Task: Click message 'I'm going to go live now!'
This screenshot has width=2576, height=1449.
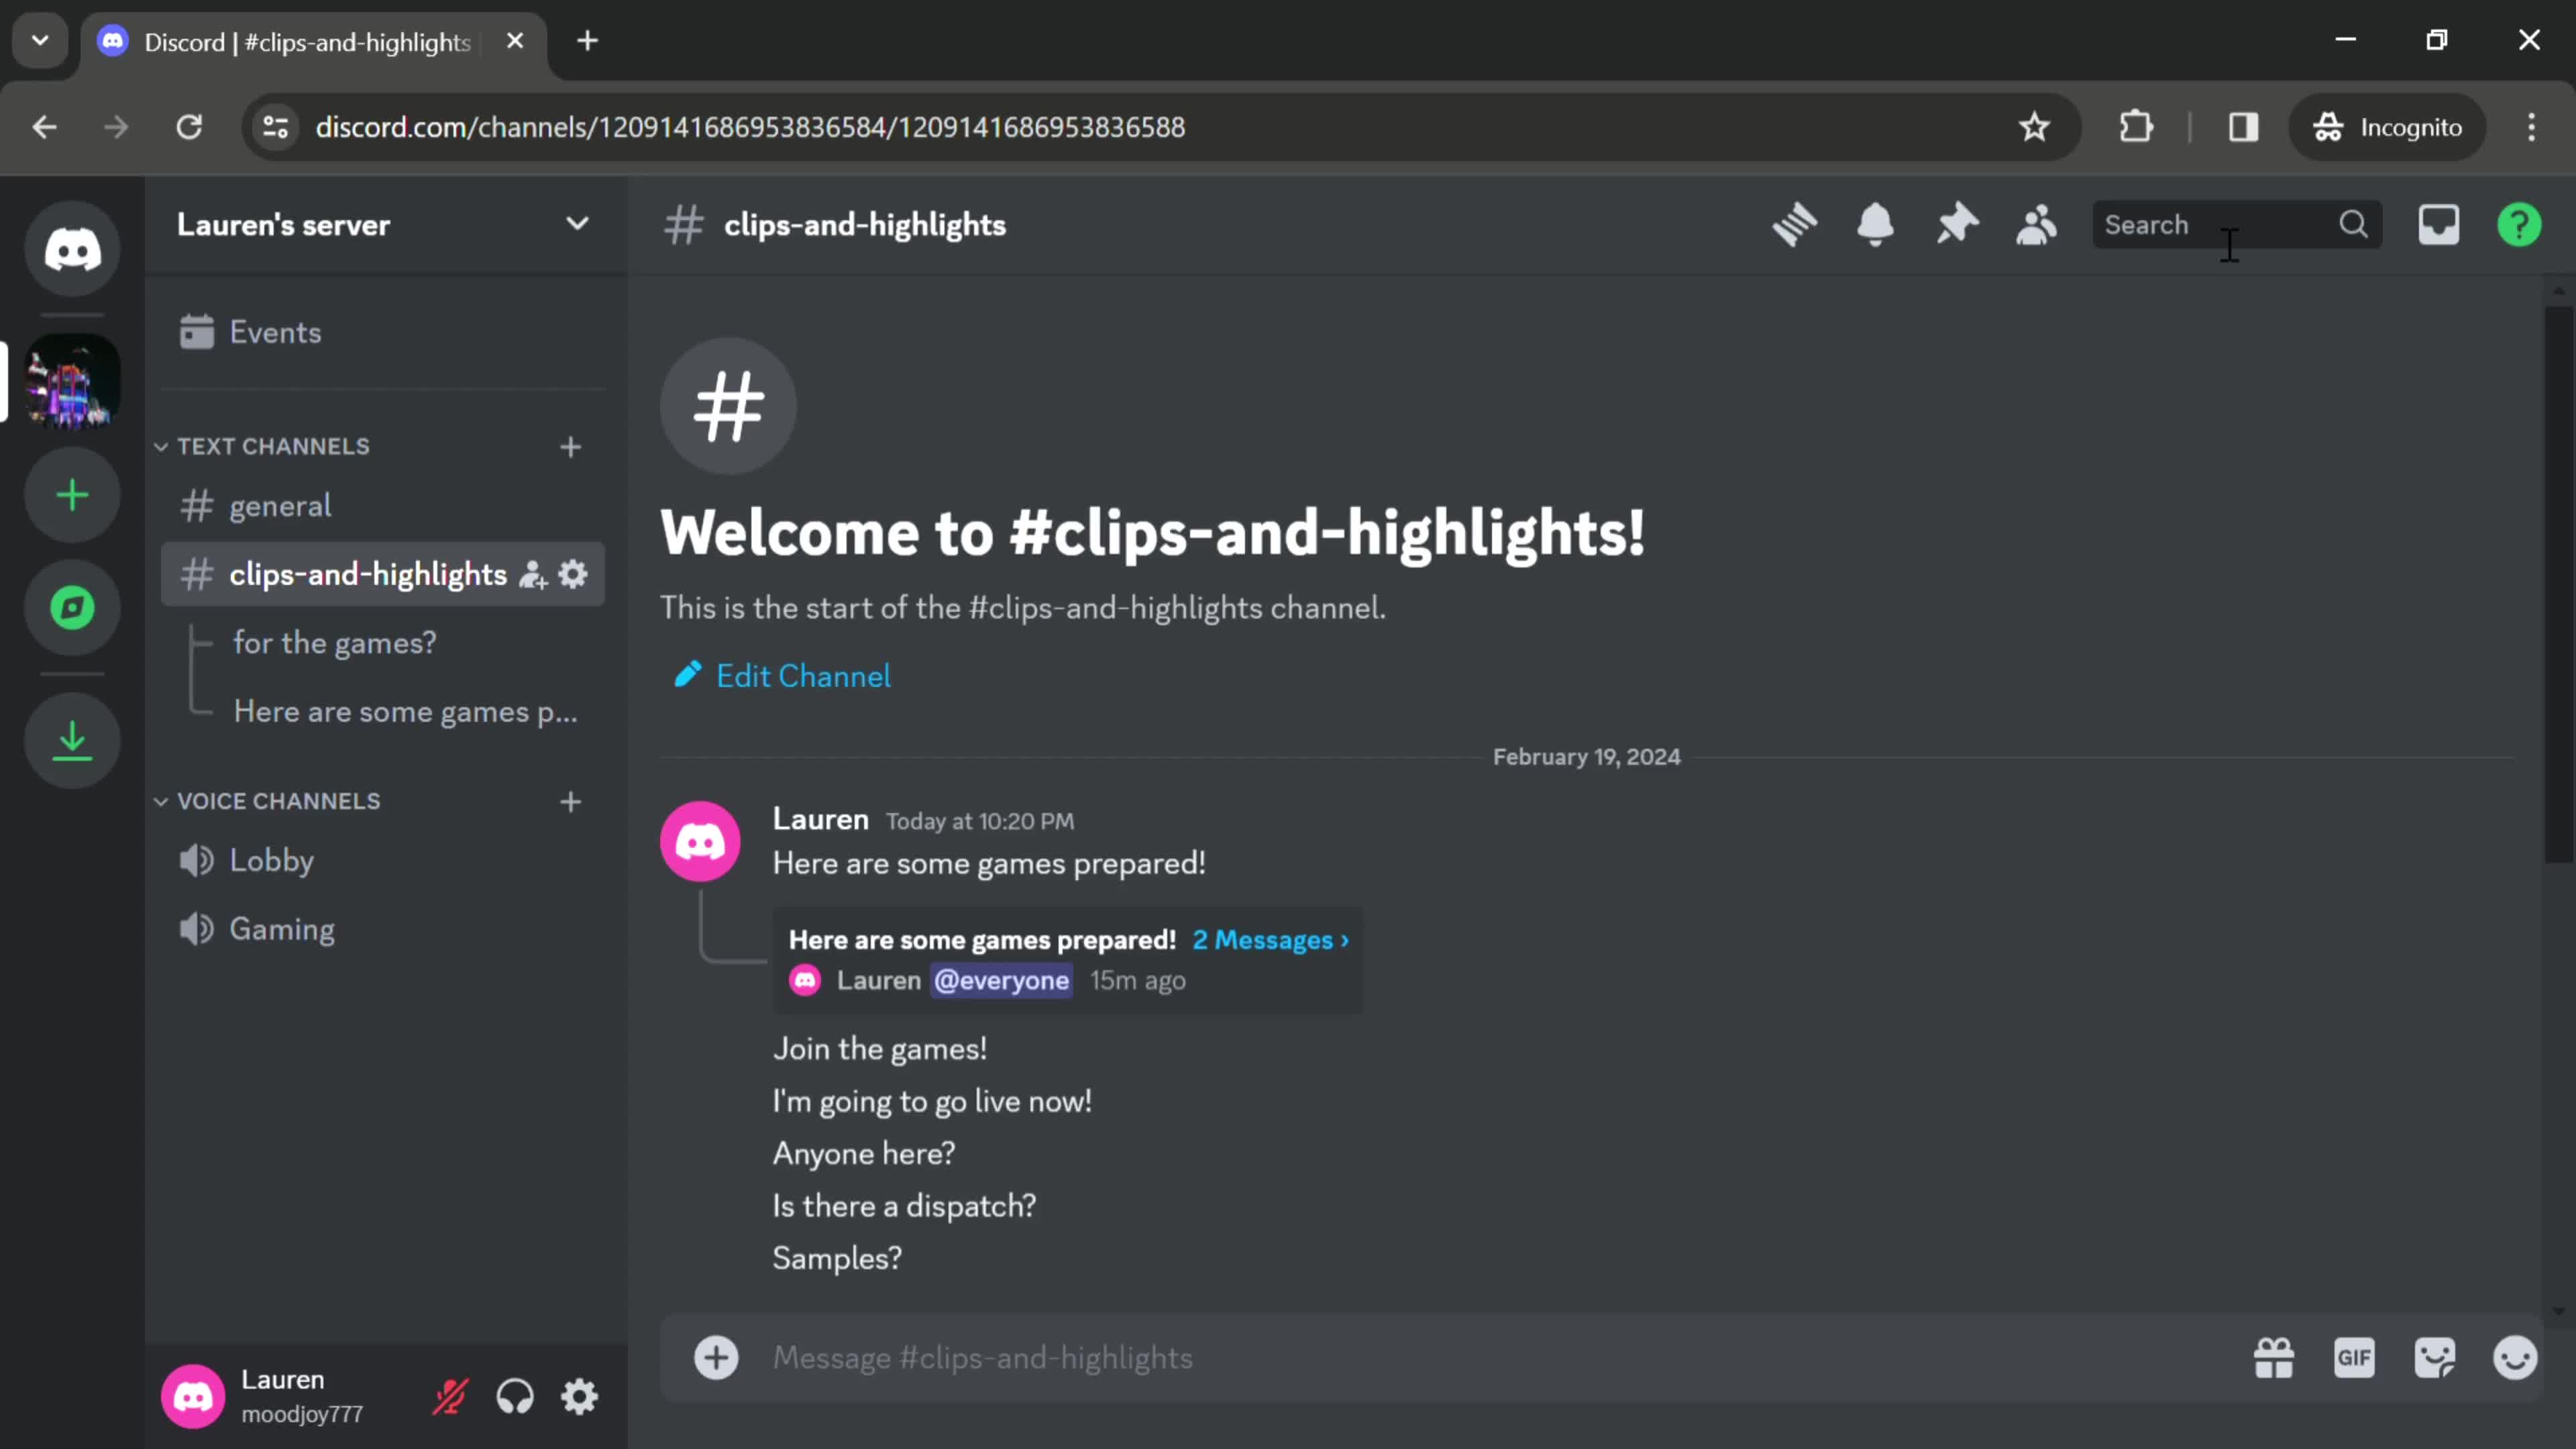Action: (x=932, y=1101)
